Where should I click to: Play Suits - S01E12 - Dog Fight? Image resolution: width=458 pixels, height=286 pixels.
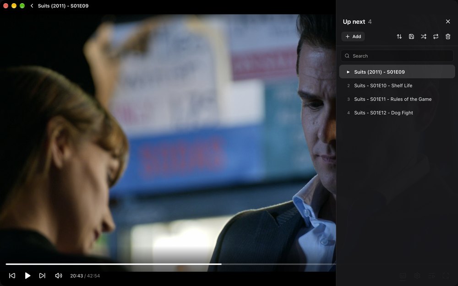397,113
